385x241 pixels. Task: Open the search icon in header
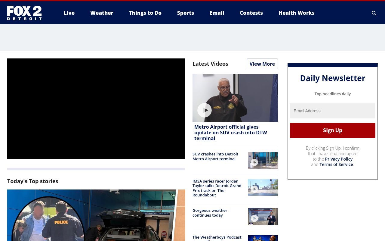374,13
